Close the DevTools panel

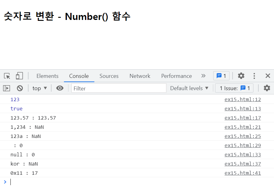pyautogui.click(x=268, y=76)
